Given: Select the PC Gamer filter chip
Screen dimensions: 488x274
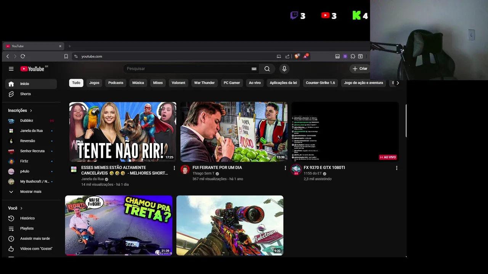Looking at the screenshot, I should tap(232, 83).
